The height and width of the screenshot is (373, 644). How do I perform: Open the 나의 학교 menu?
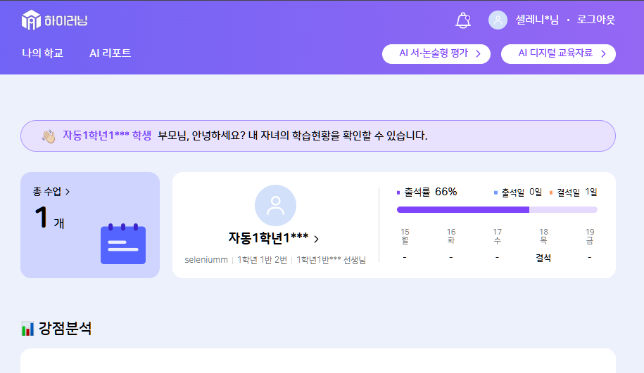pos(42,53)
